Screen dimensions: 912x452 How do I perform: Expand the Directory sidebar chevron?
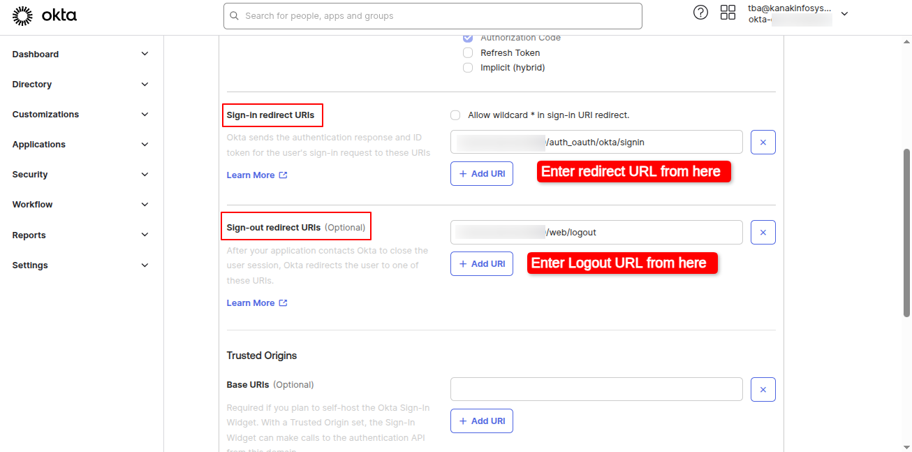145,85
